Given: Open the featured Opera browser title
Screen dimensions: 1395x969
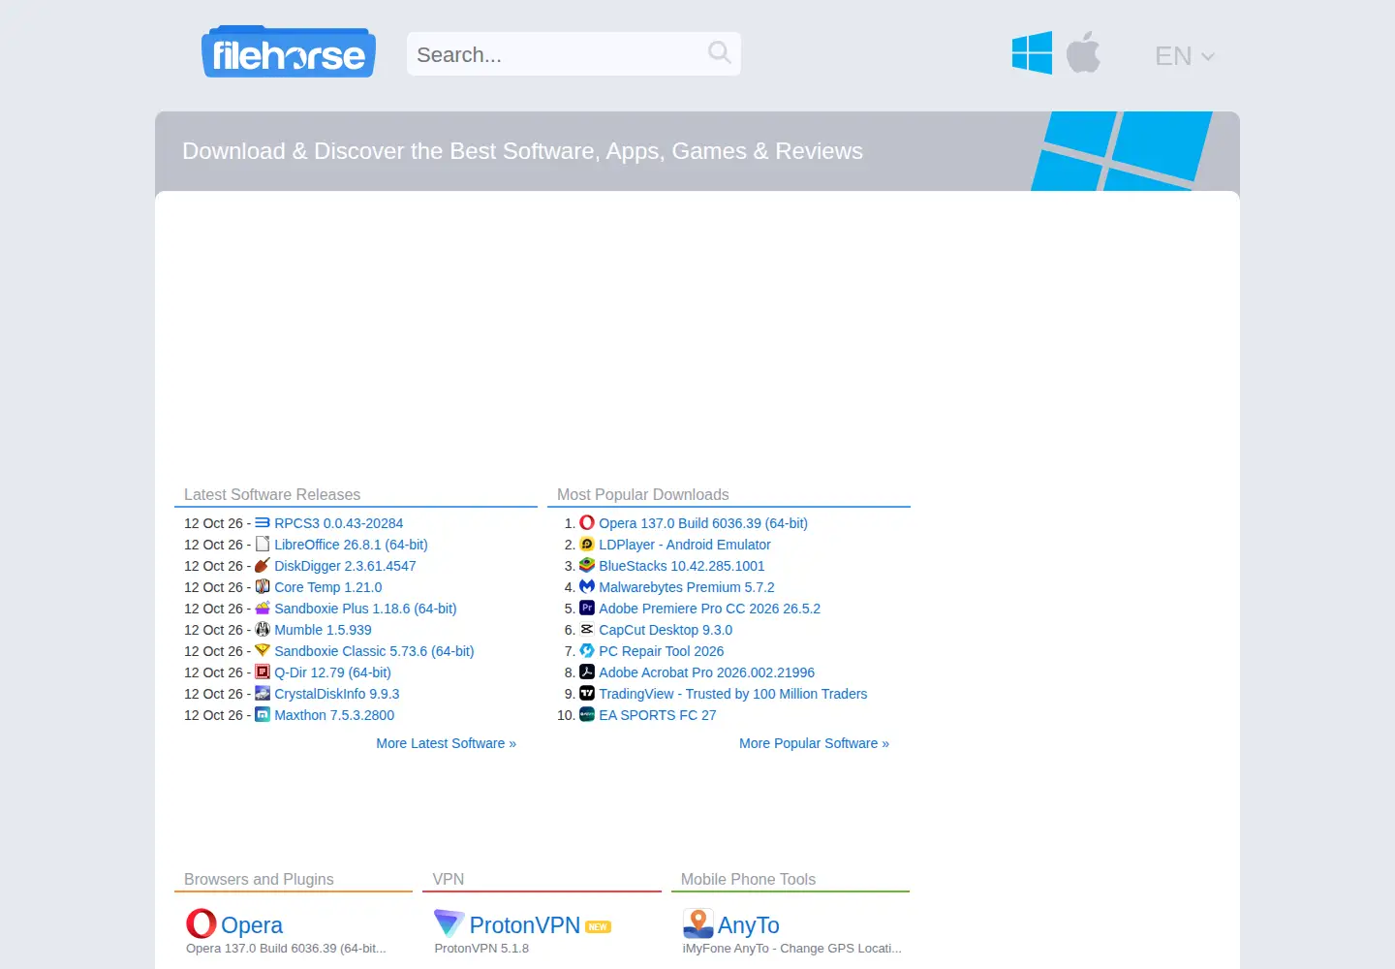Looking at the screenshot, I should coord(252,925).
